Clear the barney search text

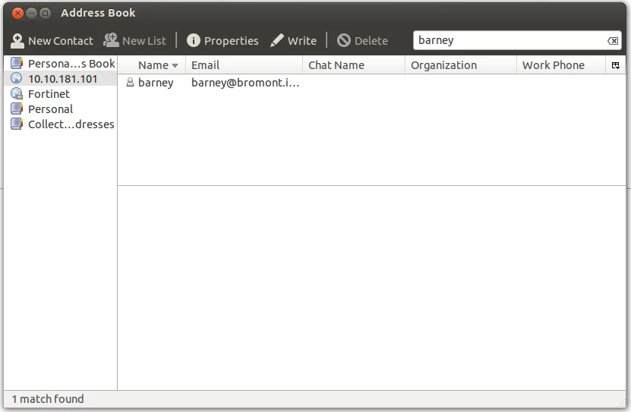click(613, 41)
